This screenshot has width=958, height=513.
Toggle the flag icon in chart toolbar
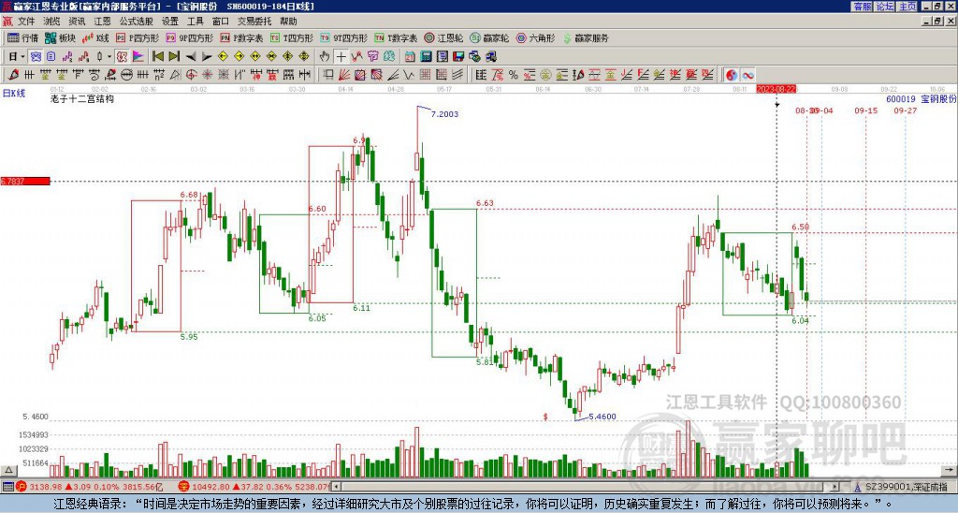pos(138,57)
